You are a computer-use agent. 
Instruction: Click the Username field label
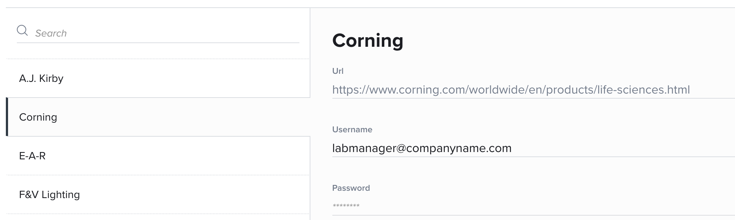[x=352, y=129]
